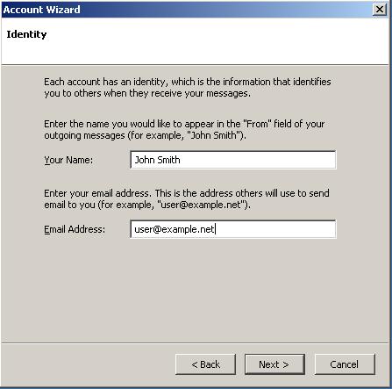Viewport: 392px width, 389px height.
Task: Click the "Enter your email address" instructions
Action: 187,199
